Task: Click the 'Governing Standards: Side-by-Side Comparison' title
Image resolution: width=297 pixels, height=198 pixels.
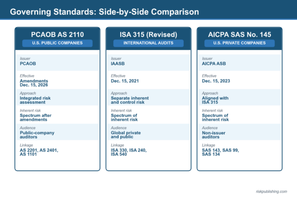Action: (x=104, y=12)
